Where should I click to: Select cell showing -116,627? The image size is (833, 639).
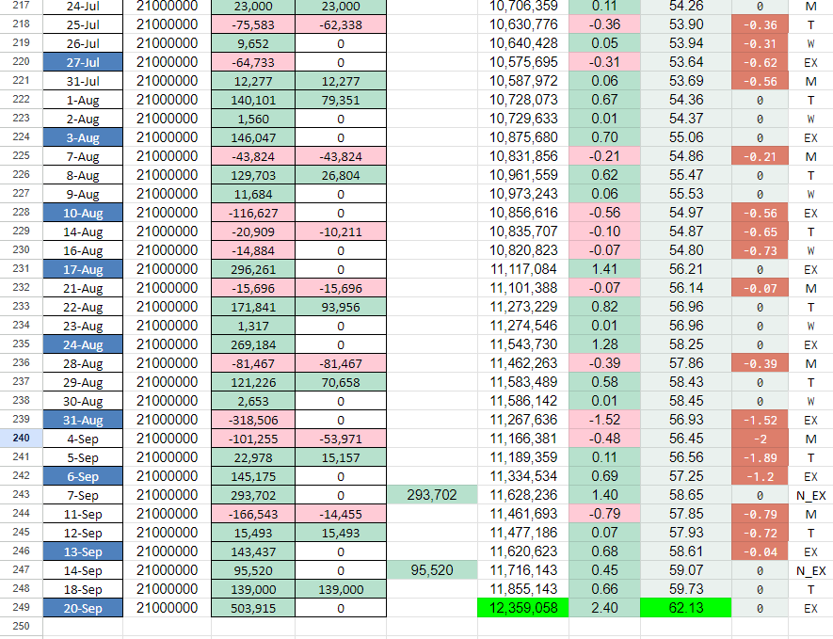tap(253, 213)
